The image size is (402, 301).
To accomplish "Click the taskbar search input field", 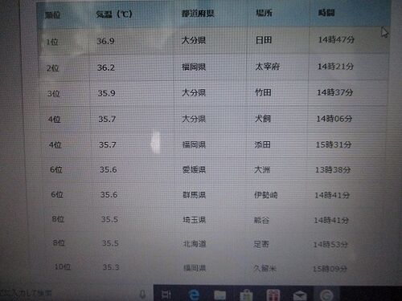I will coord(76,293).
